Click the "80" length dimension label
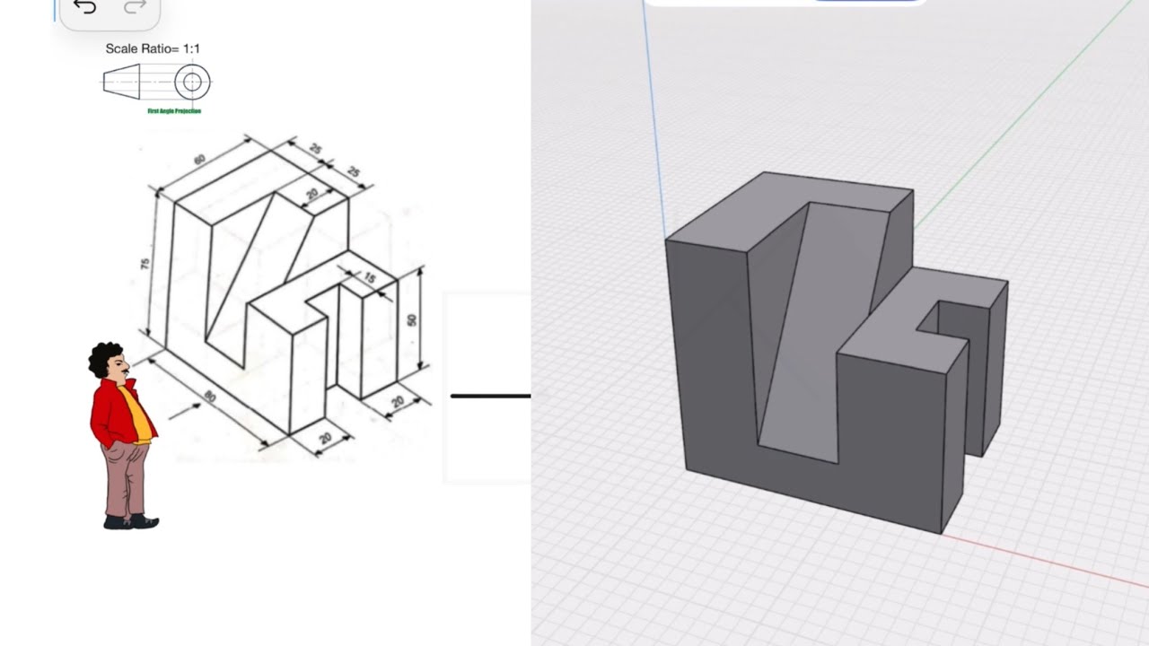Image resolution: width=1149 pixels, height=646 pixels. 209,397
